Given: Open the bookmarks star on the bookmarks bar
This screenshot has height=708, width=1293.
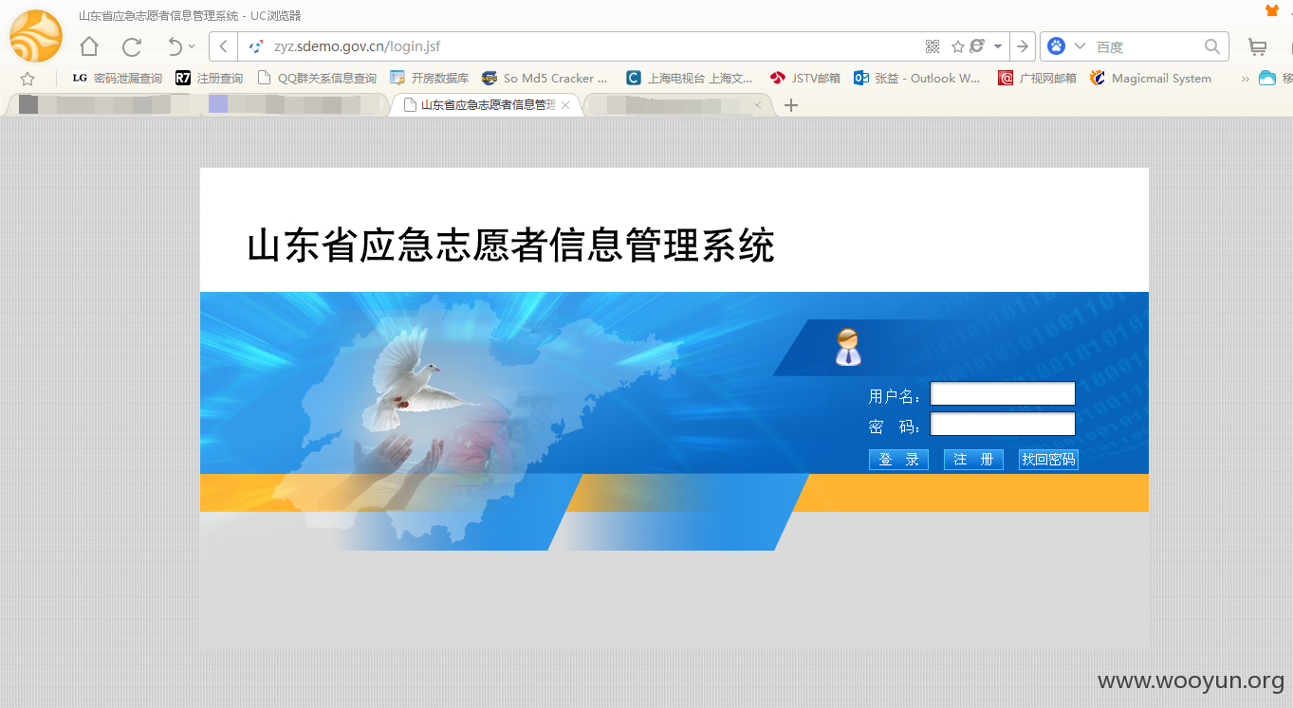Looking at the screenshot, I should [28, 79].
